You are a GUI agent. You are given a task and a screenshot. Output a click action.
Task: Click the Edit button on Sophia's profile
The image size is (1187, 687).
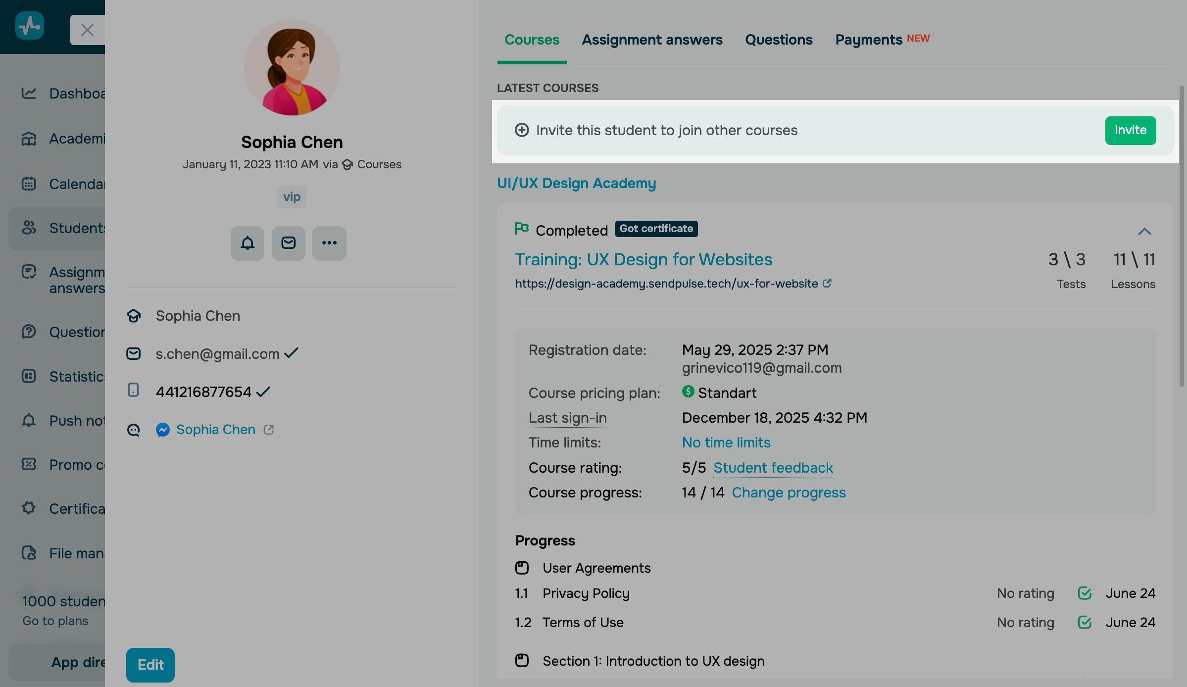[150, 665]
